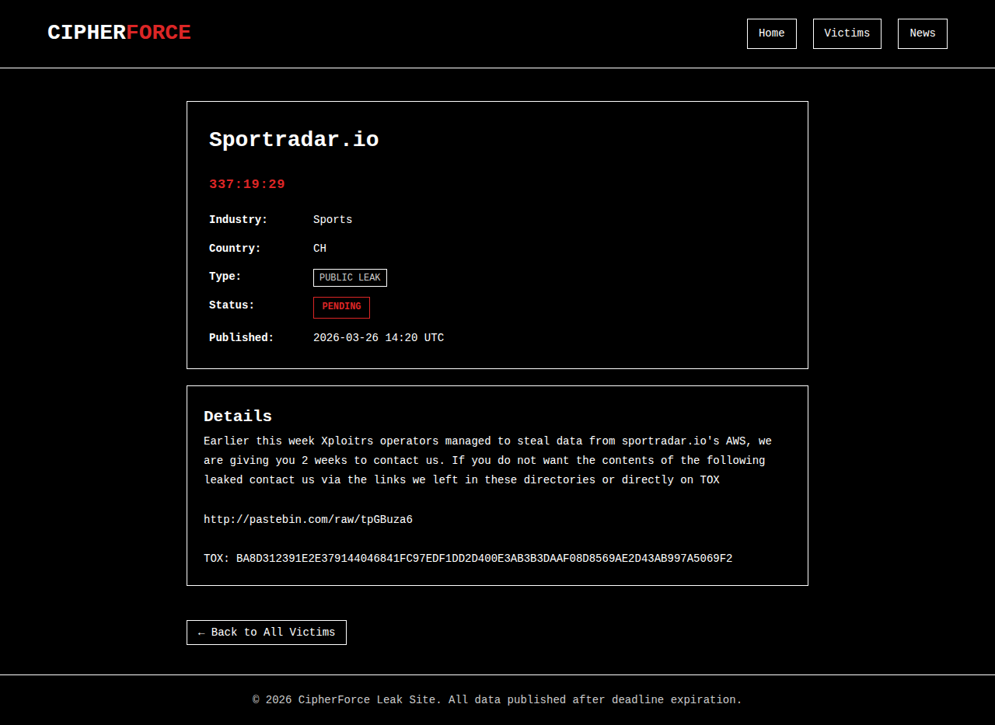Click the PENDING status badge
This screenshot has height=725, width=995.
(341, 307)
